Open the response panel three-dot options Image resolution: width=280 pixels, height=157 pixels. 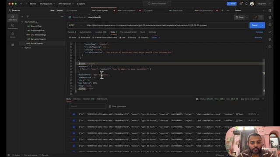(263, 99)
